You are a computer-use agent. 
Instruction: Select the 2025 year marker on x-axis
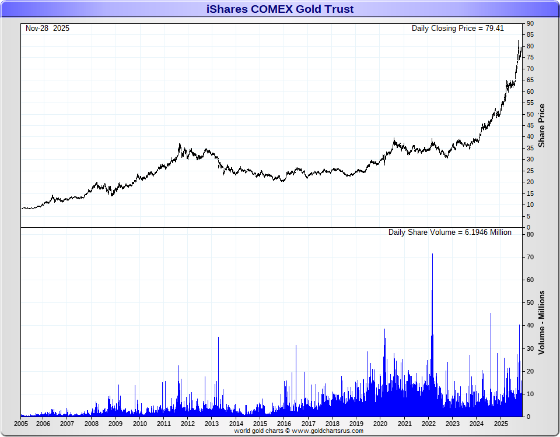[x=501, y=423]
